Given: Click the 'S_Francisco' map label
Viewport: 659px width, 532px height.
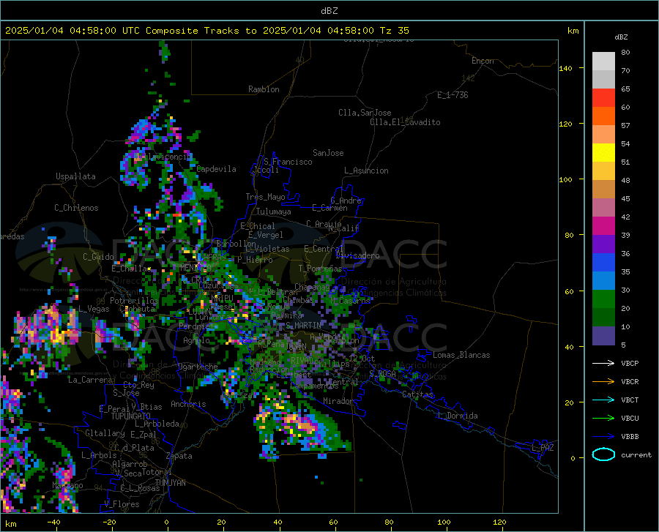Looking at the screenshot, I should [x=288, y=162].
